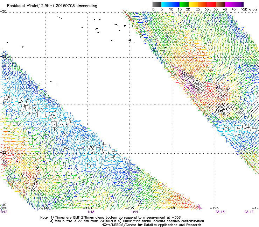Screen dimensions: 259x227
Task: Click the 'NOAA/NESDIS/Center for Satellite Applications' credit
Action: coord(151,225)
